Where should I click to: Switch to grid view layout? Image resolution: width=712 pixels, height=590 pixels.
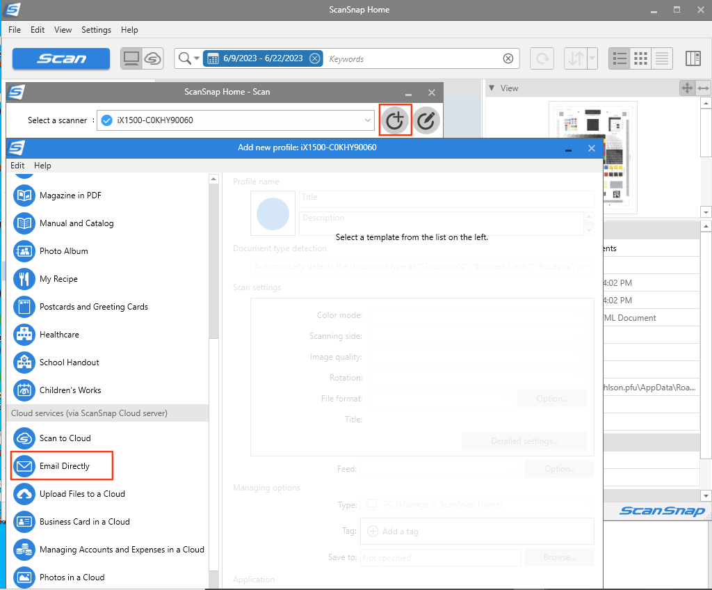coord(640,58)
